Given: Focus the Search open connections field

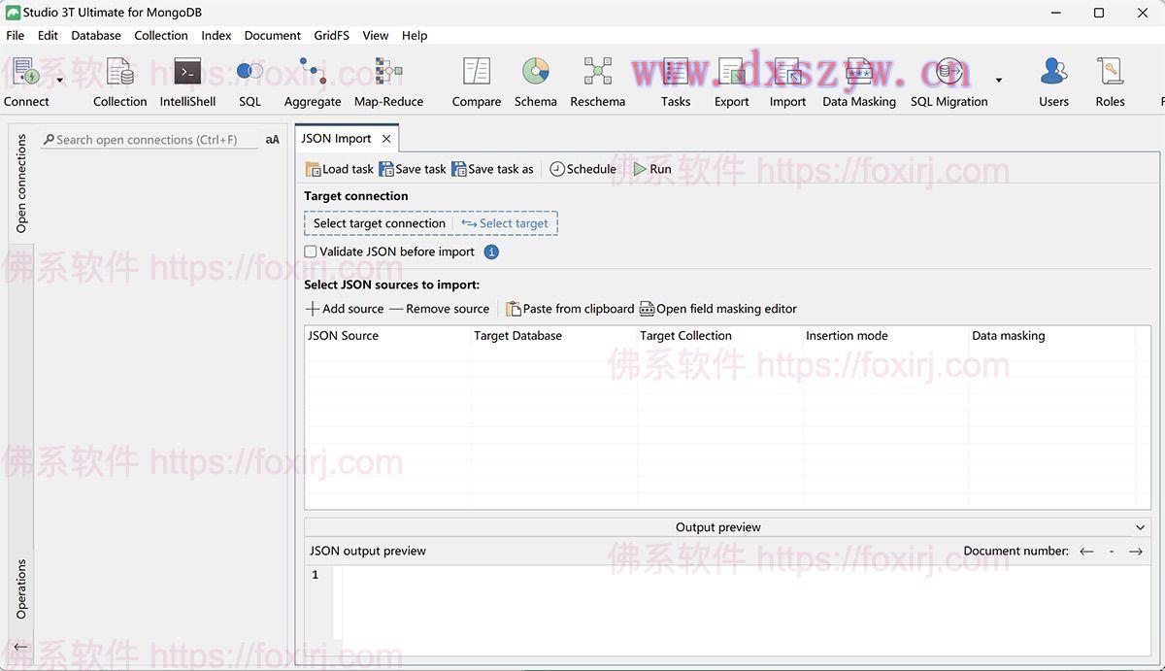Looking at the screenshot, I should click(150, 140).
